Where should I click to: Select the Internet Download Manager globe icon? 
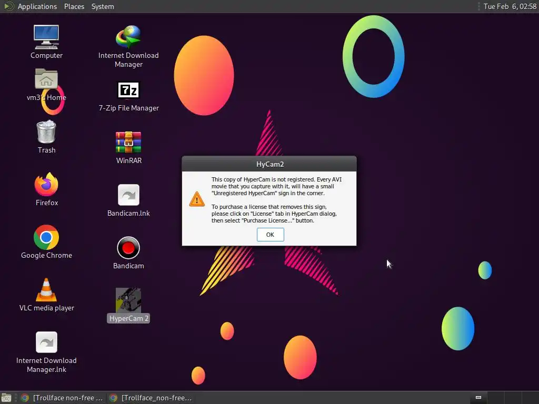128,37
